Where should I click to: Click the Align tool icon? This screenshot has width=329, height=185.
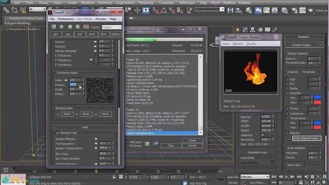[x=239, y=10]
